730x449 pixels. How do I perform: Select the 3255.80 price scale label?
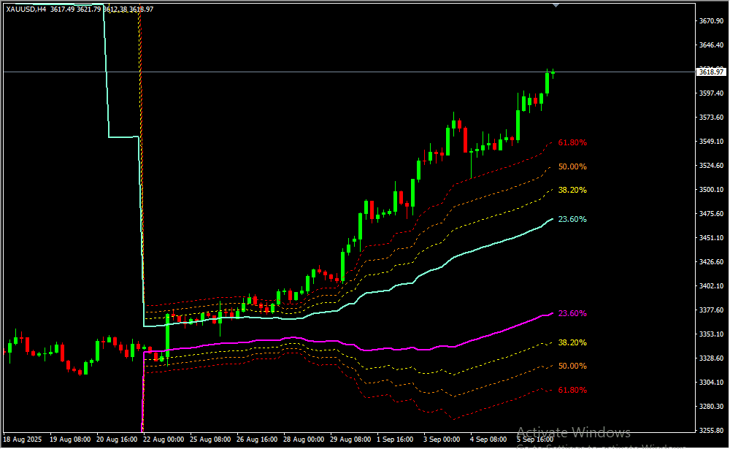click(x=710, y=430)
